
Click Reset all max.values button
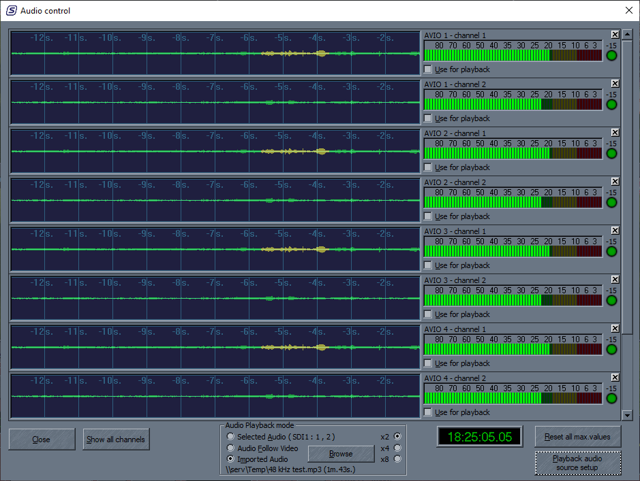coord(577,437)
